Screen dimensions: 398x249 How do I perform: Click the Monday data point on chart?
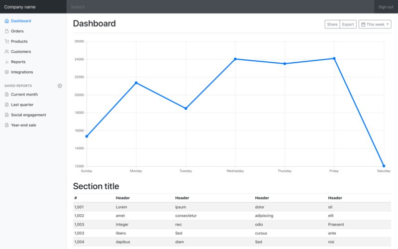(136, 83)
